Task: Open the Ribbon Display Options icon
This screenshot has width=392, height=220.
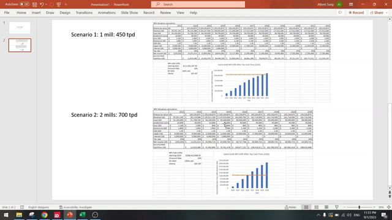Action: click(351, 4)
